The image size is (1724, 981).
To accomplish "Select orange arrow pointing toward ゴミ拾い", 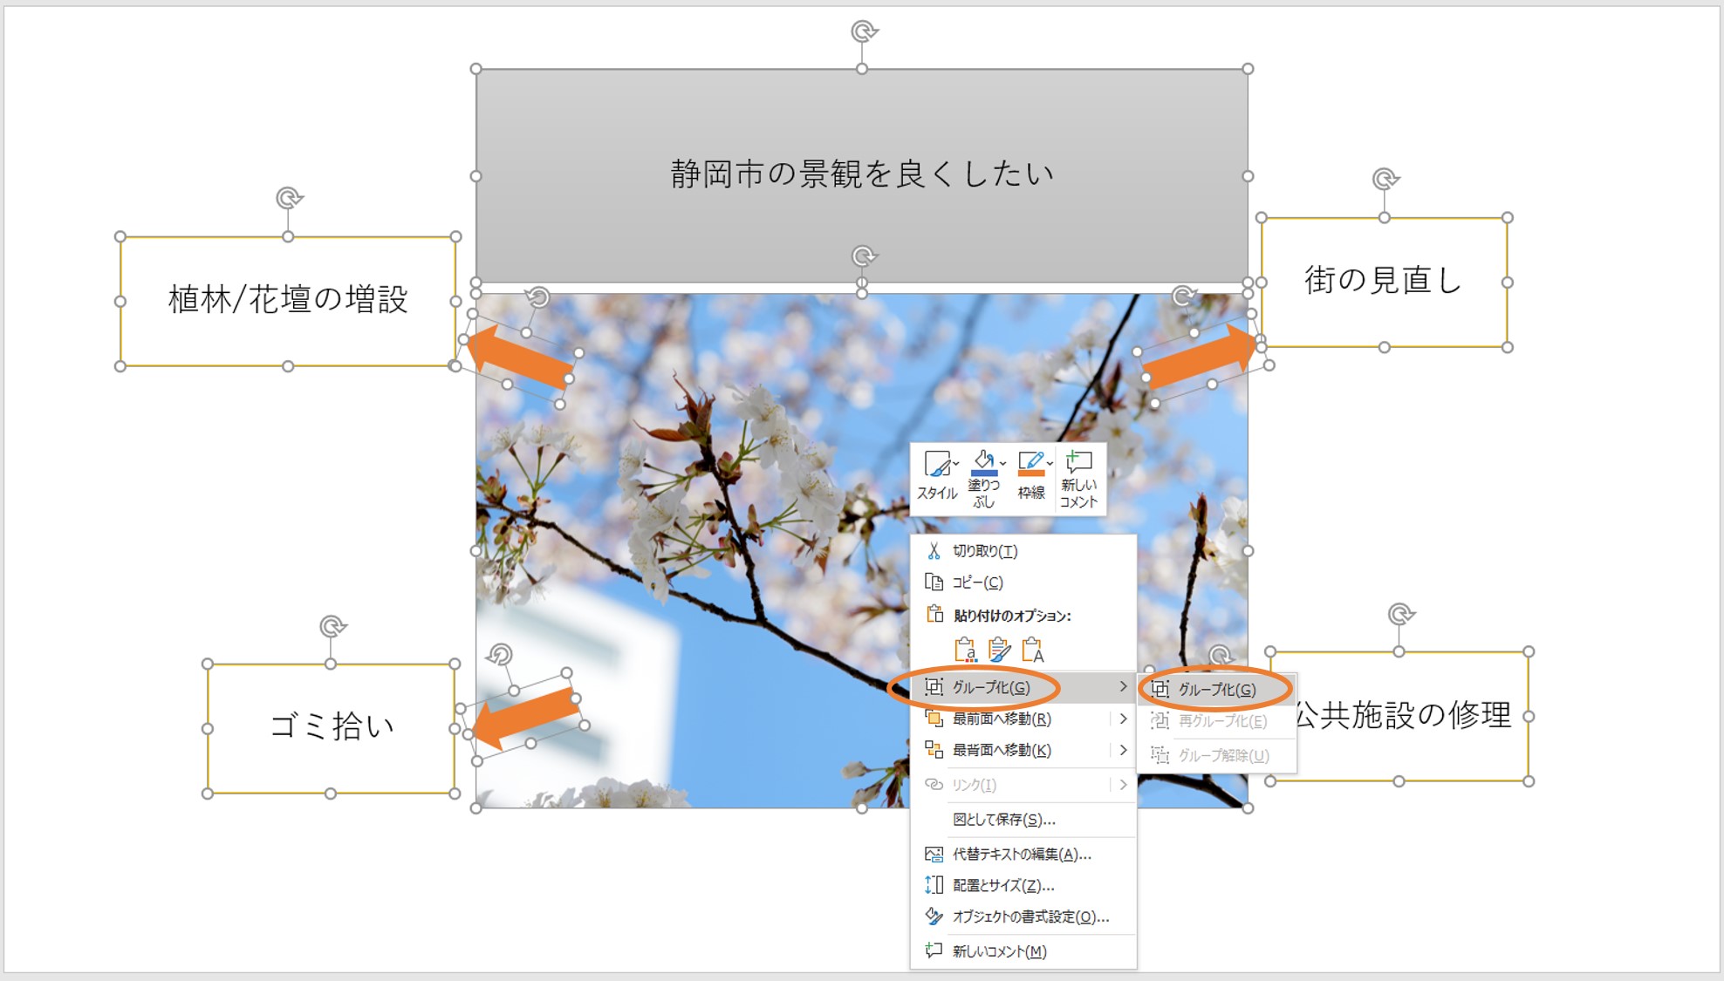I will (x=523, y=718).
